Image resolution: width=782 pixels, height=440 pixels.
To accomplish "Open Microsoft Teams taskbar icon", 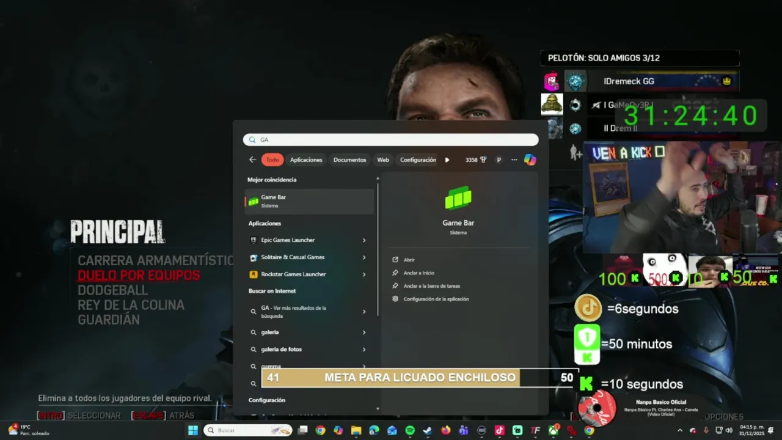I will point(463,430).
